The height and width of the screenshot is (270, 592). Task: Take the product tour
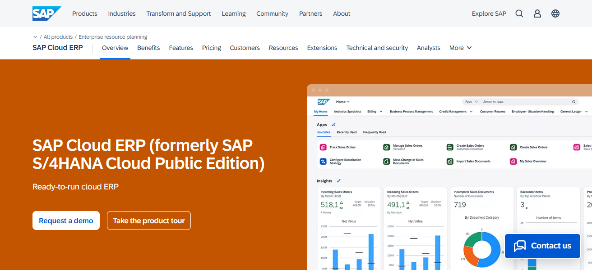point(148,220)
